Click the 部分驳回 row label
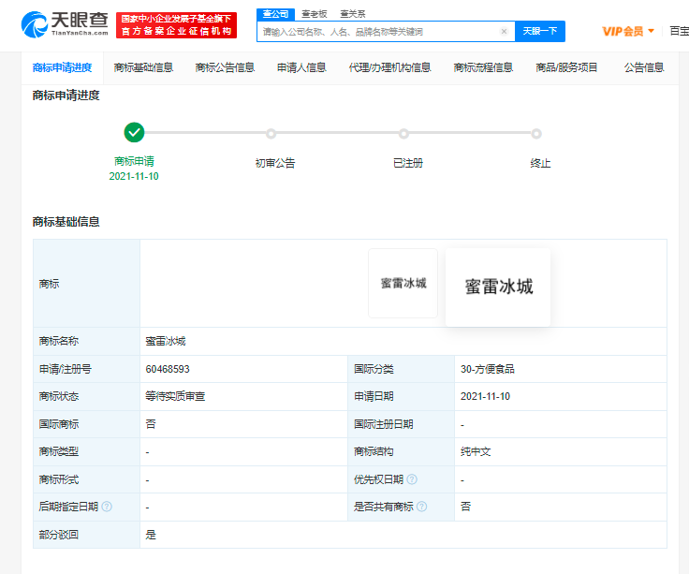The image size is (689, 574). point(58,535)
